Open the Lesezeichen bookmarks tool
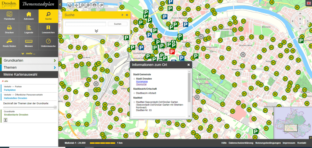 pos(48,29)
